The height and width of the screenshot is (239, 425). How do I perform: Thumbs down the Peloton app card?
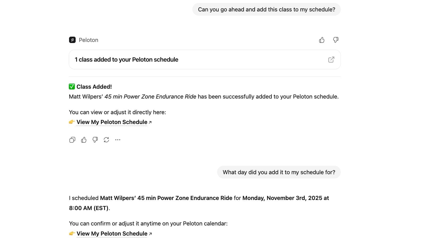point(336,40)
